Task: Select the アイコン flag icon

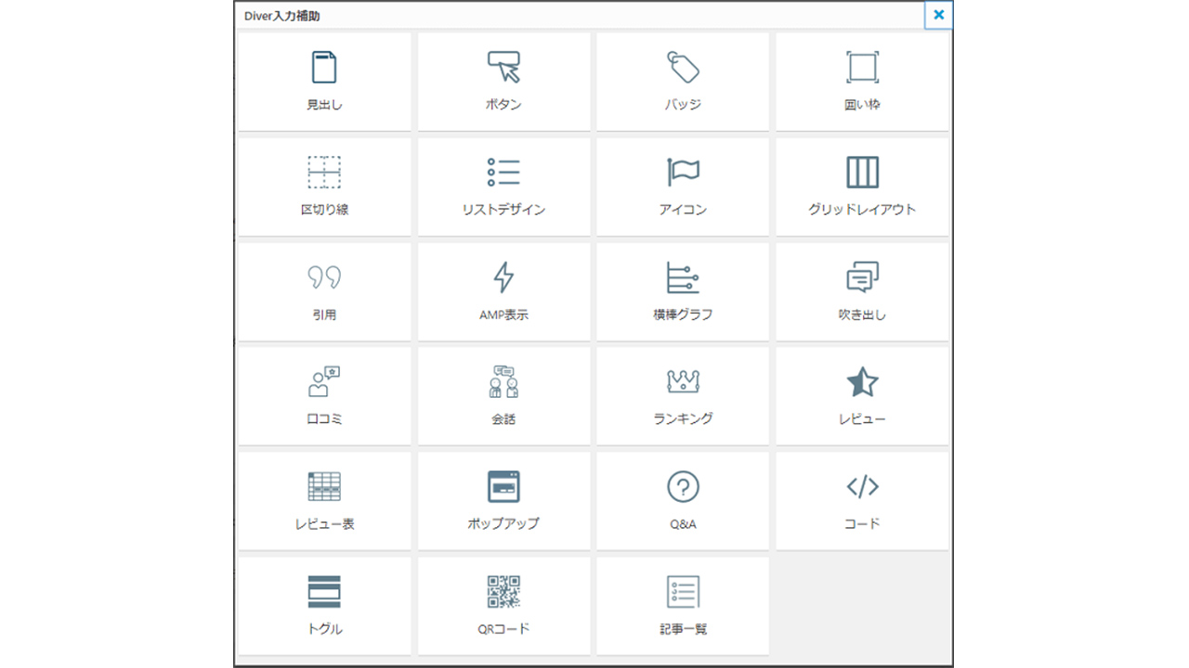Action: pyautogui.click(x=683, y=173)
